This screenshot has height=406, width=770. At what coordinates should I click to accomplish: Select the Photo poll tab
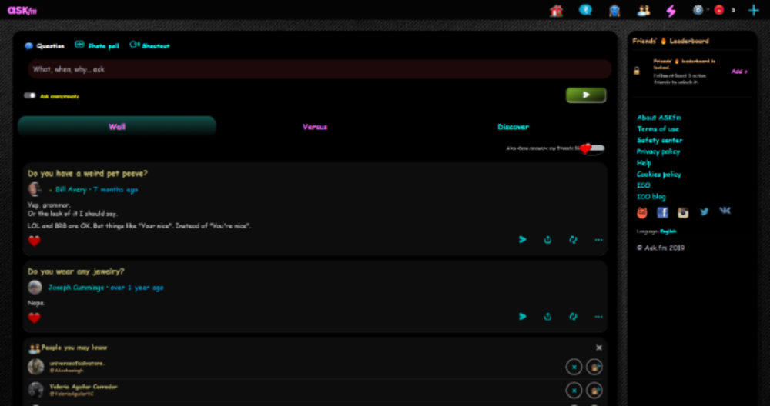pyautogui.click(x=97, y=45)
